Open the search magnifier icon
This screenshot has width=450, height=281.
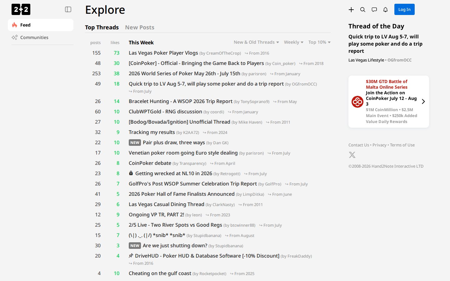(363, 10)
